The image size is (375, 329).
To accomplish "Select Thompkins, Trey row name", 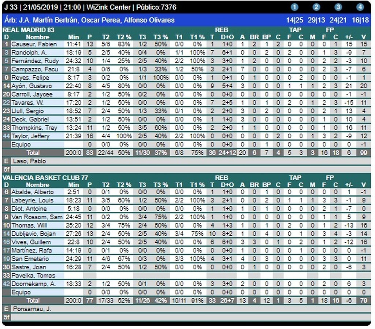I will click(x=34, y=128).
